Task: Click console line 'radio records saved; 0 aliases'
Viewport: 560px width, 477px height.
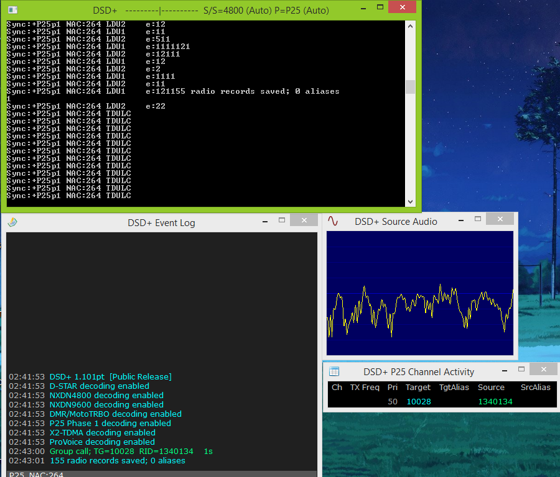Action: click(173, 91)
